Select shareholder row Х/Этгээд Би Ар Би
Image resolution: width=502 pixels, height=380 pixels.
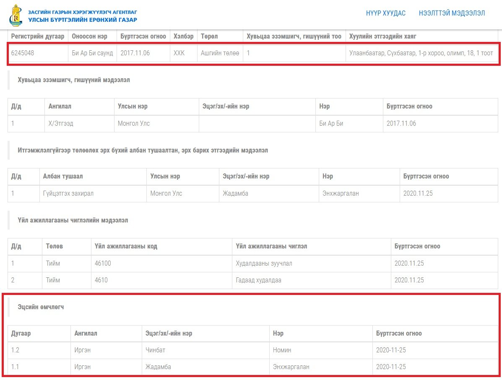(253, 124)
